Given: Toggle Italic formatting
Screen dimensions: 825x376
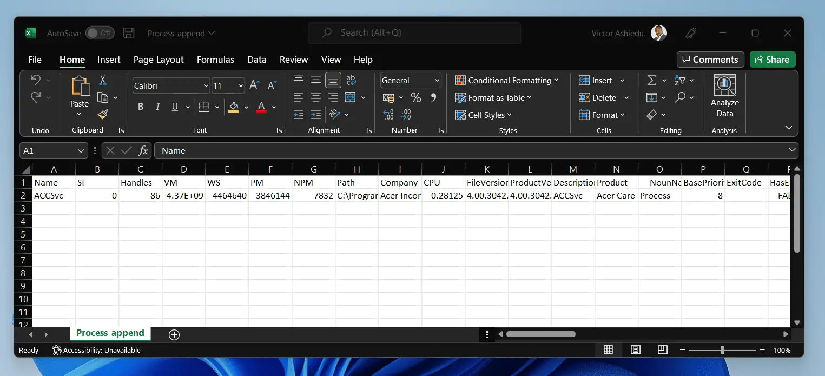Looking at the screenshot, I should 158,107.
